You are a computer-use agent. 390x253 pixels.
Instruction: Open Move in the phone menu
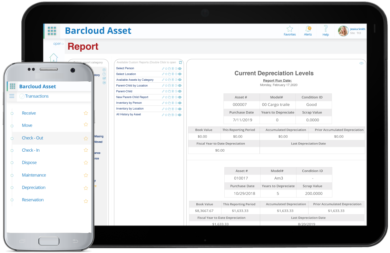click(27, 125)
